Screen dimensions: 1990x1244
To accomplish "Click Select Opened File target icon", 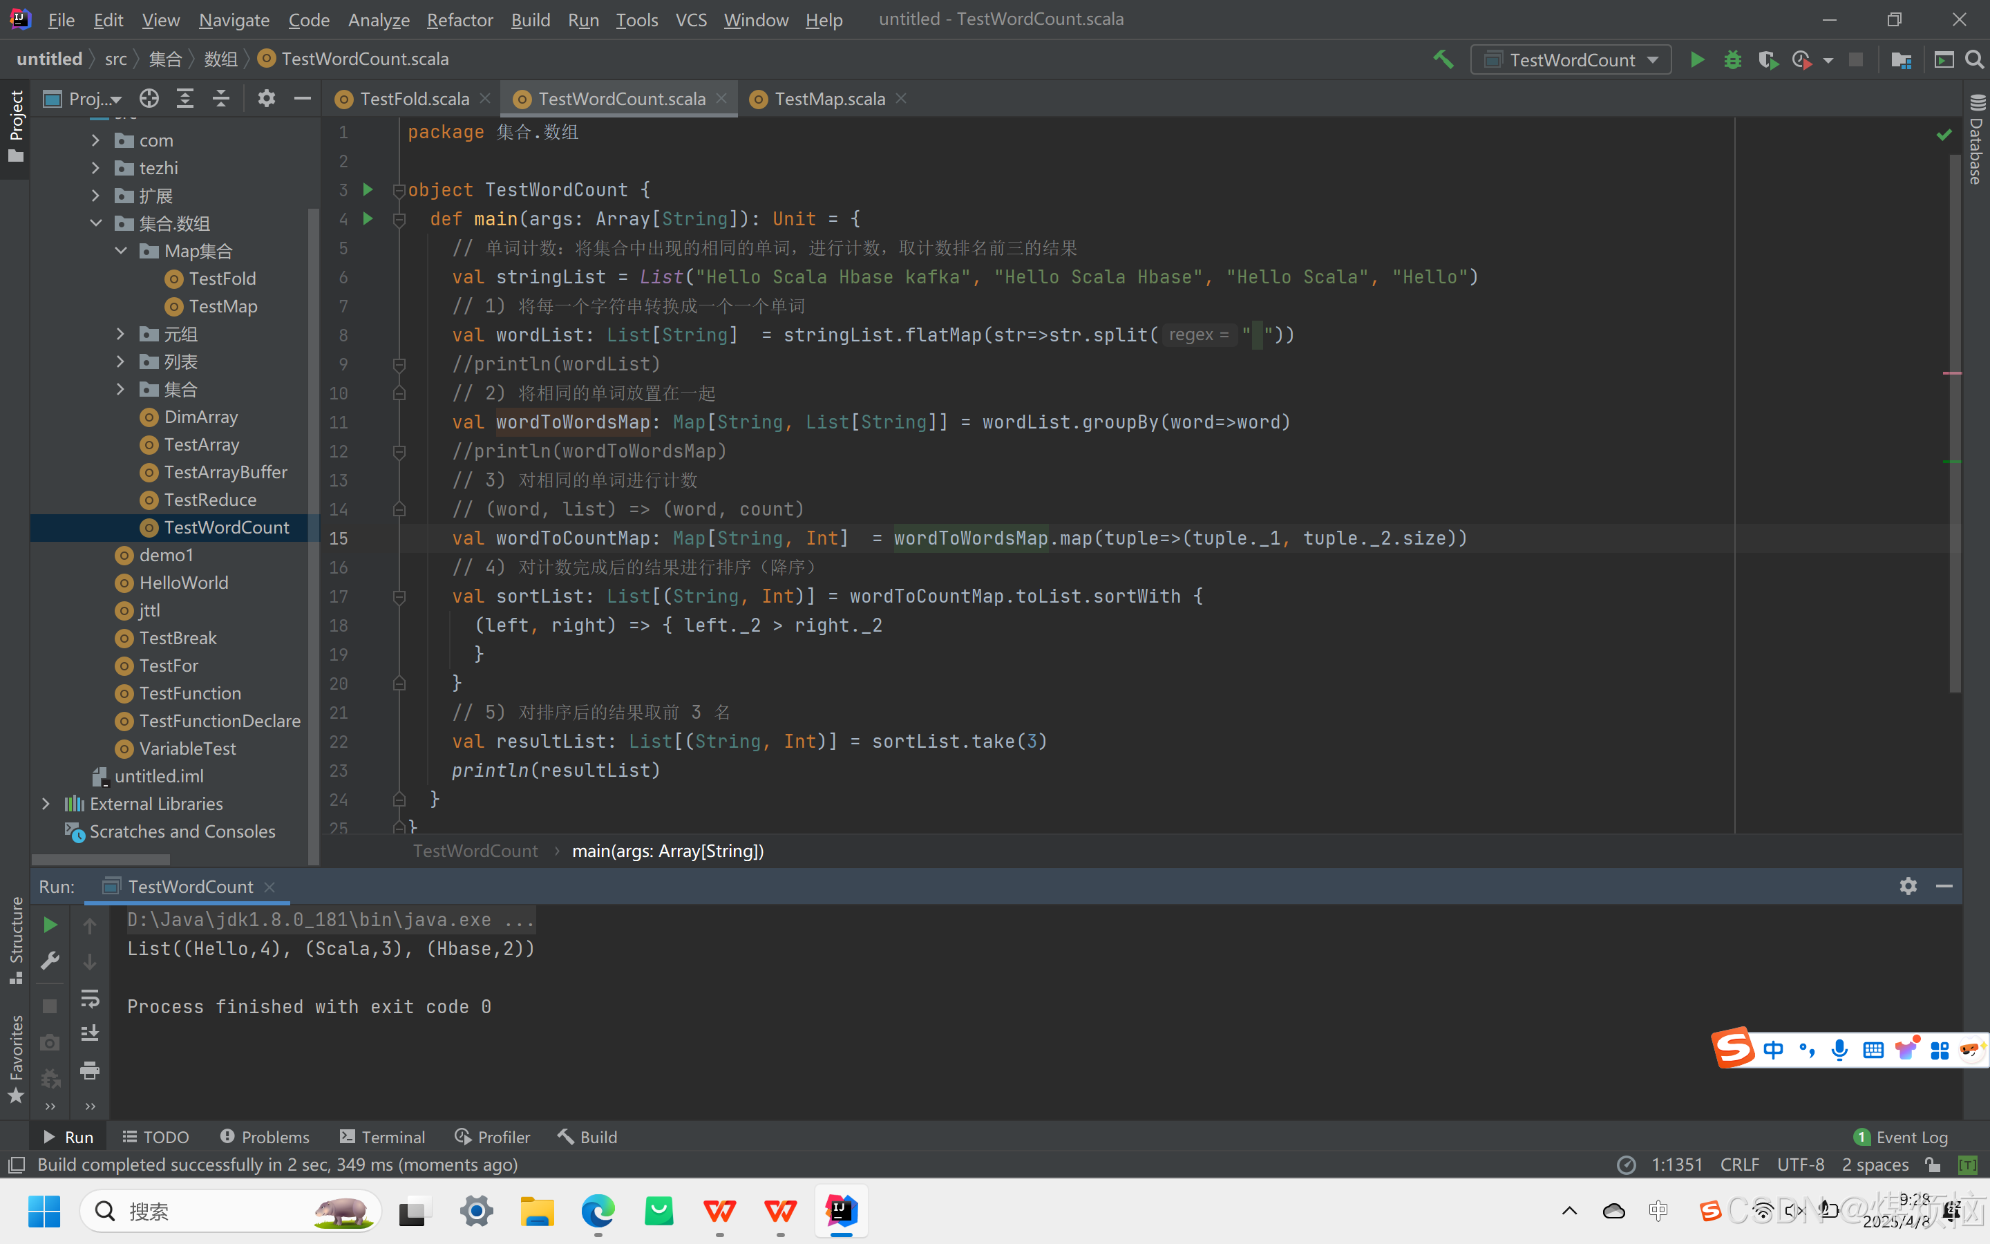I will (149, 99).
